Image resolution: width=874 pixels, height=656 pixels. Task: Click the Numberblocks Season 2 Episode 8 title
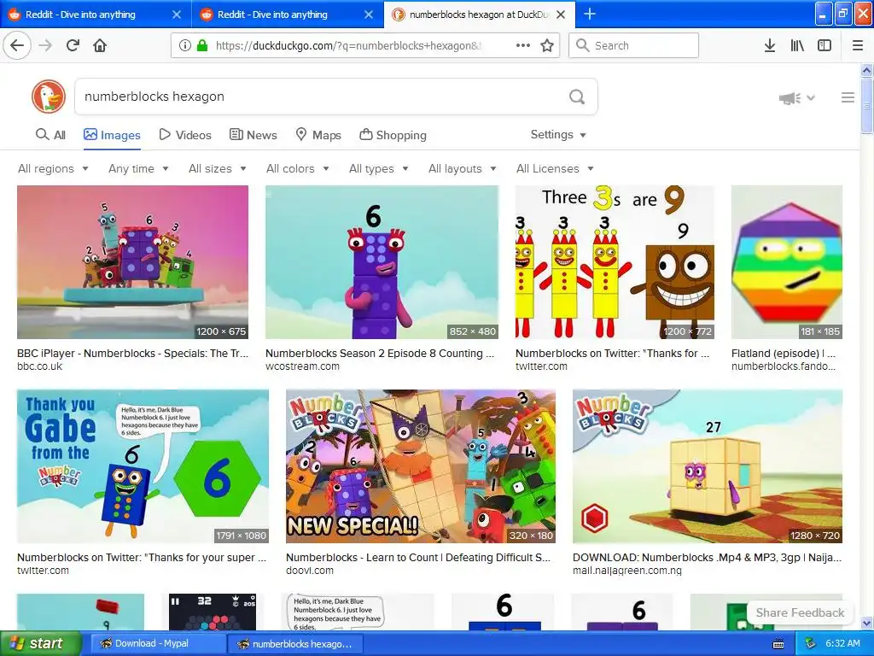point(380,353)
